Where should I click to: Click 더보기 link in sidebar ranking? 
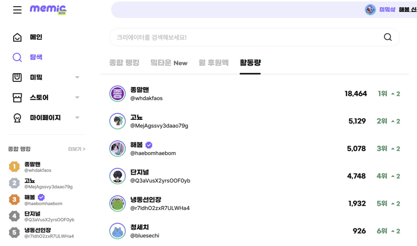pos(77,149)
